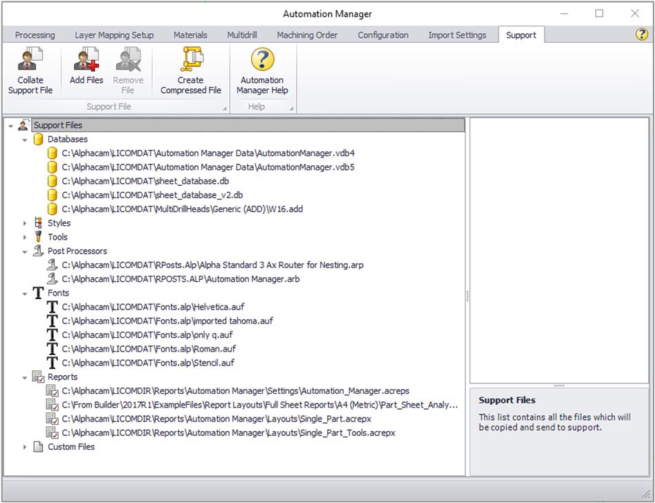Select the only q.auf font row

coord(147,335)
